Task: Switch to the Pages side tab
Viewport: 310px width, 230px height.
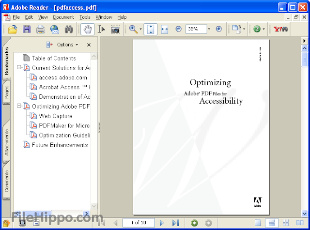Action: click(x=6, y=92)
